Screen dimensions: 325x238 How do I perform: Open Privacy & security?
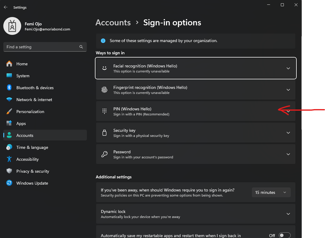[45, 171]
